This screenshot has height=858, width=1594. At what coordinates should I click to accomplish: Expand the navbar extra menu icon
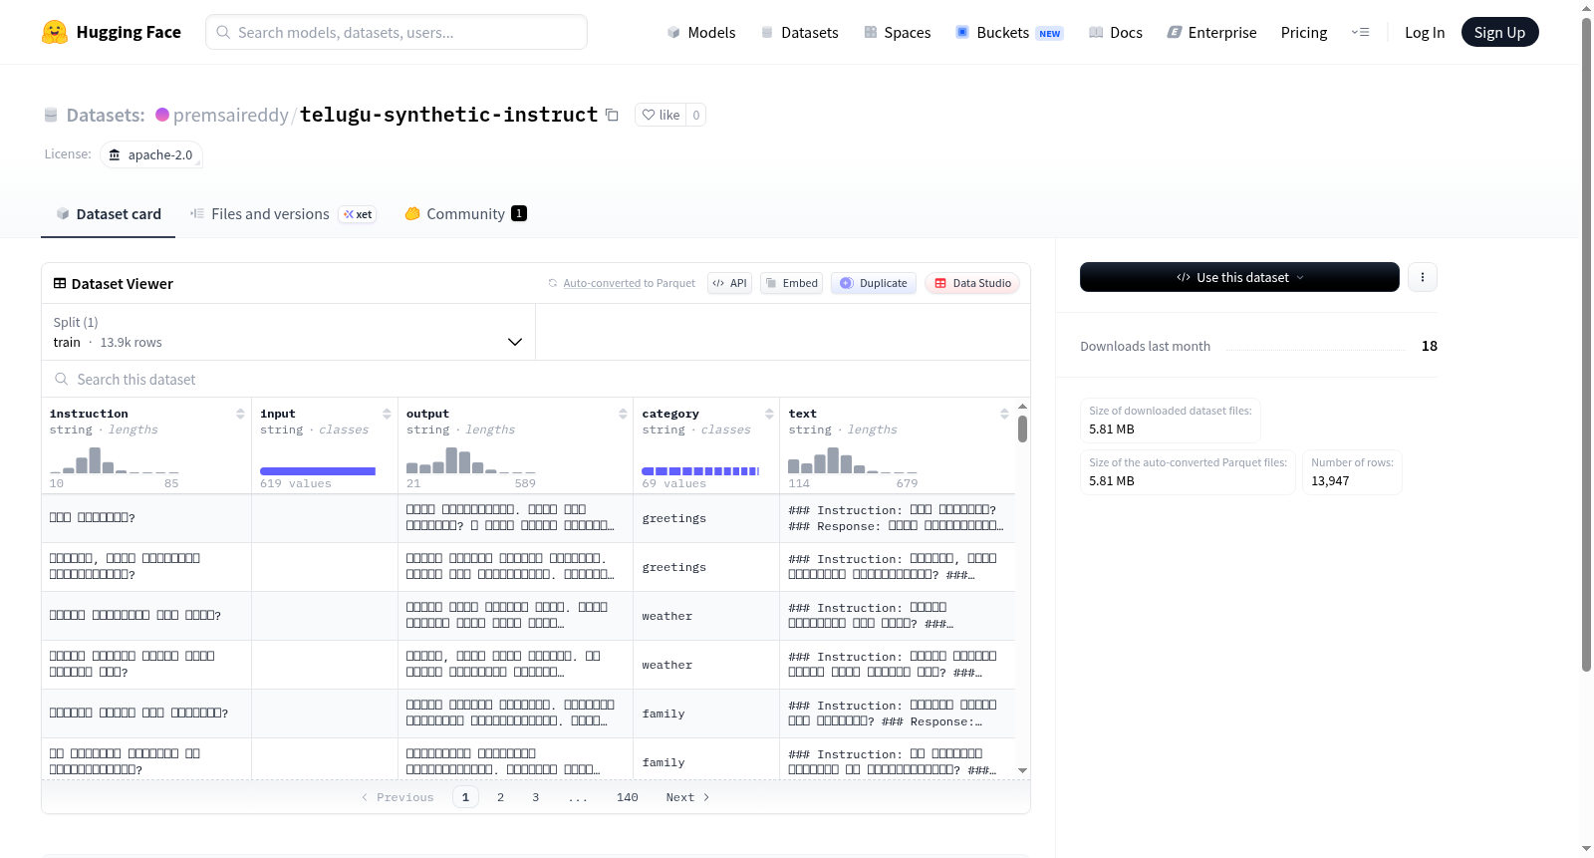[x=1360, y=33]
